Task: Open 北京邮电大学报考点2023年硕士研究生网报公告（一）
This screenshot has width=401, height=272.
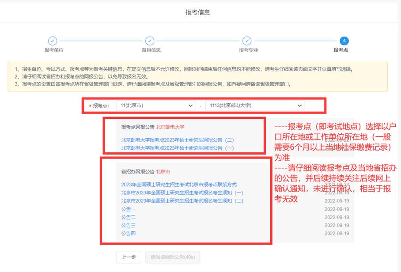Action: [177, 148]
